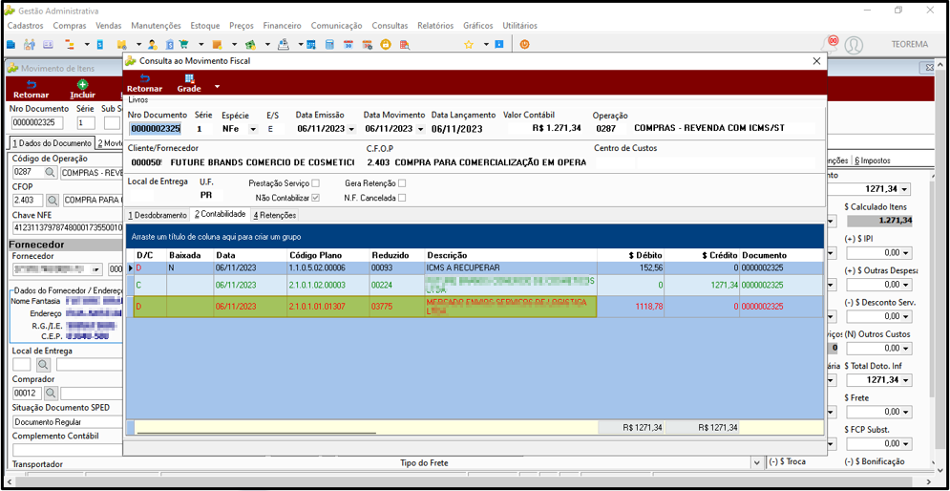The height and width of the screenshot is (491, 950).
Task: Open the orange hierarchy tree icon
Action: point(70,44)
